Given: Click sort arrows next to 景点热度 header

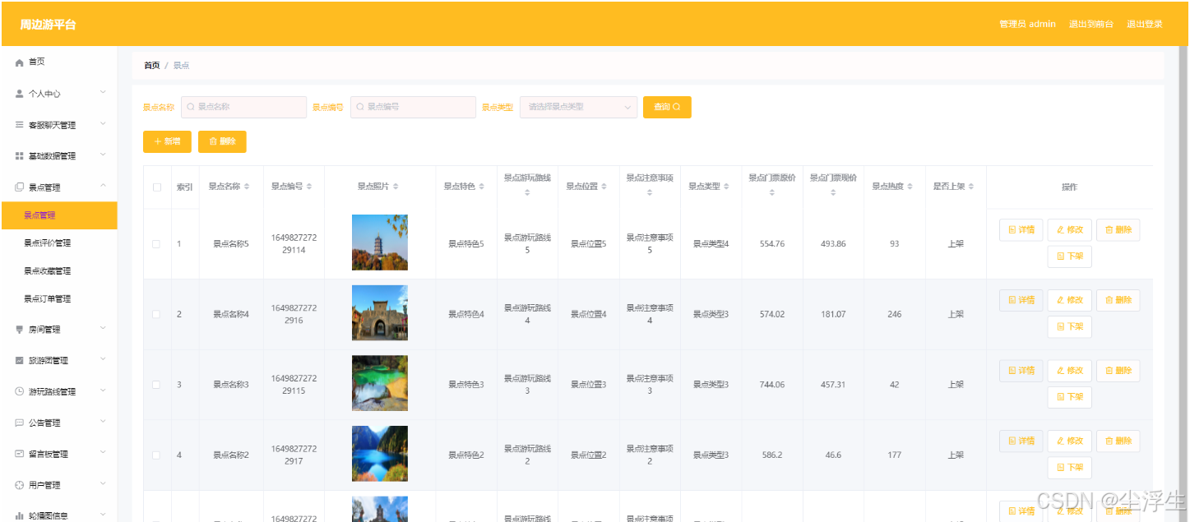Looking at the screenshot, I should [x=910, y=187].
